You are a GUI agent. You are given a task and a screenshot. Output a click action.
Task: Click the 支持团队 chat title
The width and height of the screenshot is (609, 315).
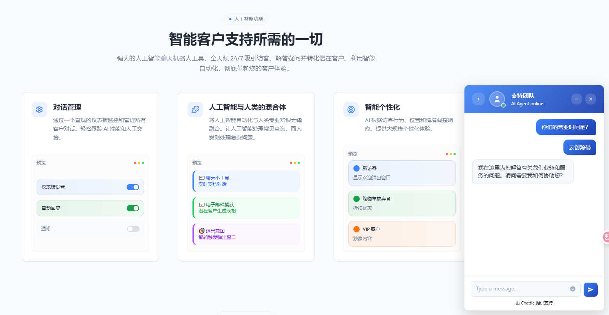pos(523,96)
